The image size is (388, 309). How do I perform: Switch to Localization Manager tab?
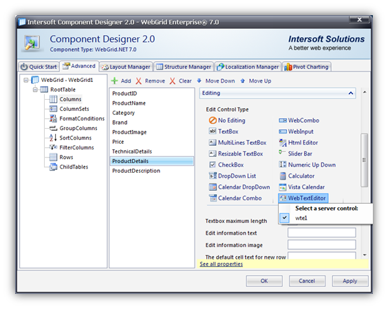(x=248, y=67)
